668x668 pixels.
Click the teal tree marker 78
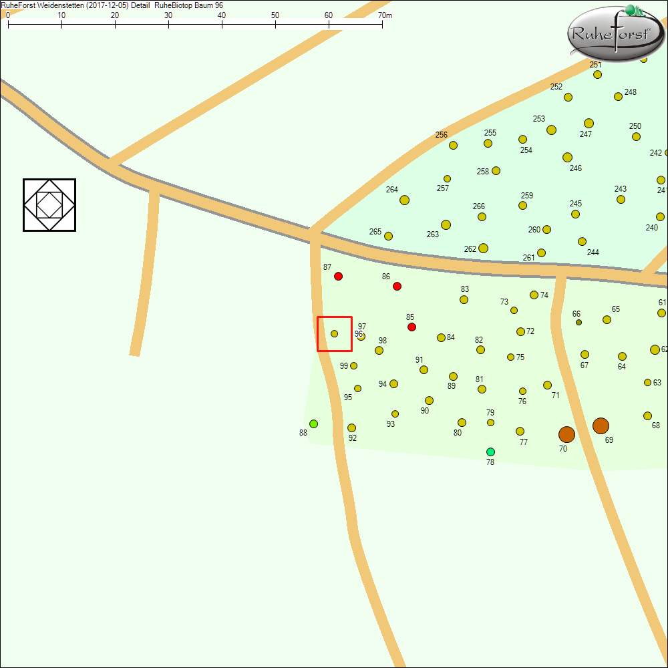tap(491, 452)
